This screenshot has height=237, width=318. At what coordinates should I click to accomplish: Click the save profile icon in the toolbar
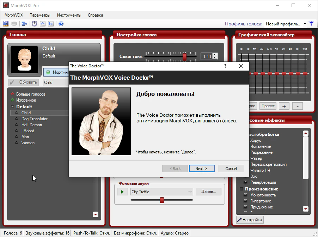coord(6,24)
